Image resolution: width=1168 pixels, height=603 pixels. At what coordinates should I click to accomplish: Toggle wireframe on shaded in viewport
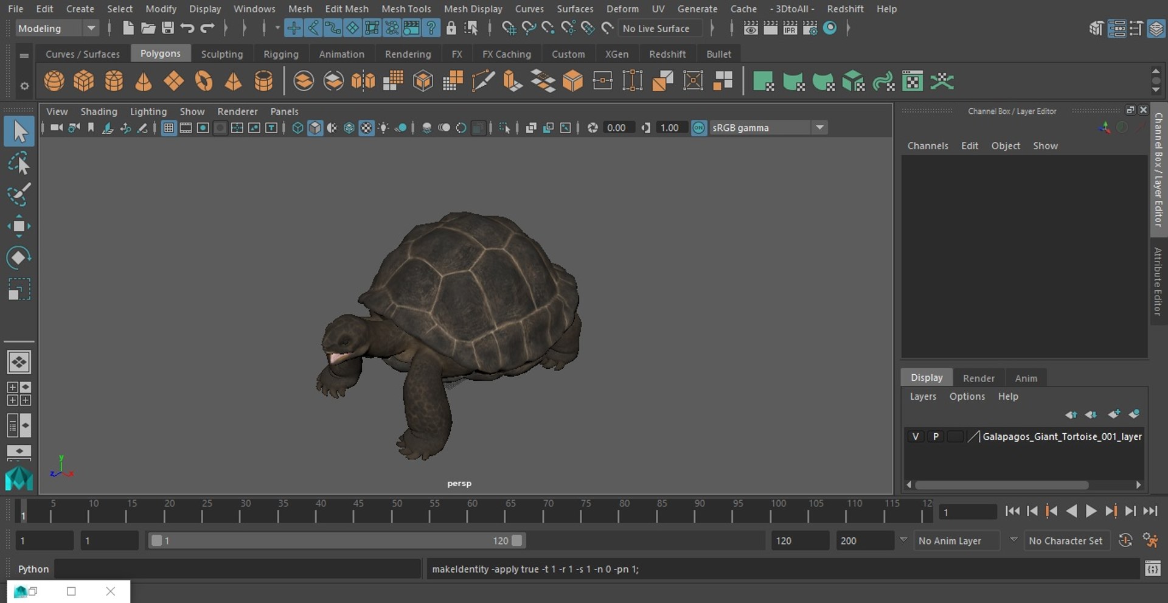[349, 128]
